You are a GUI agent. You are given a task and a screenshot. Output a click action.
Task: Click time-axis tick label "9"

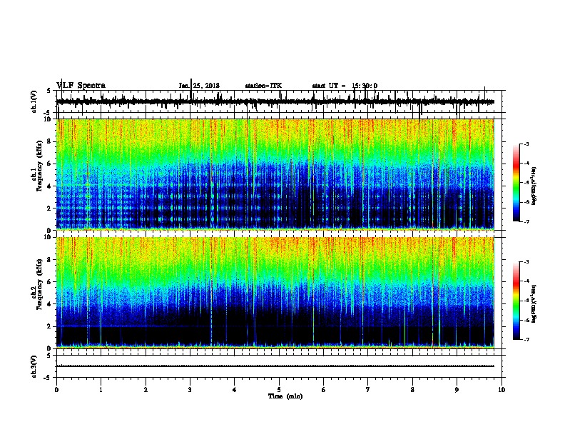(457, 390)
